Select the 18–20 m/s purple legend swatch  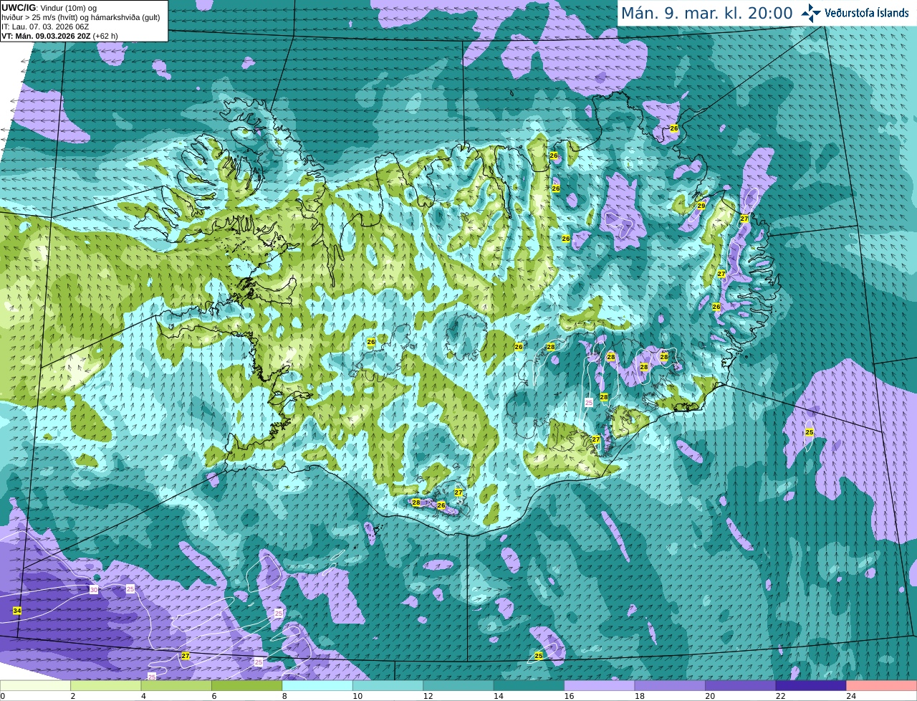click(671, 685)
